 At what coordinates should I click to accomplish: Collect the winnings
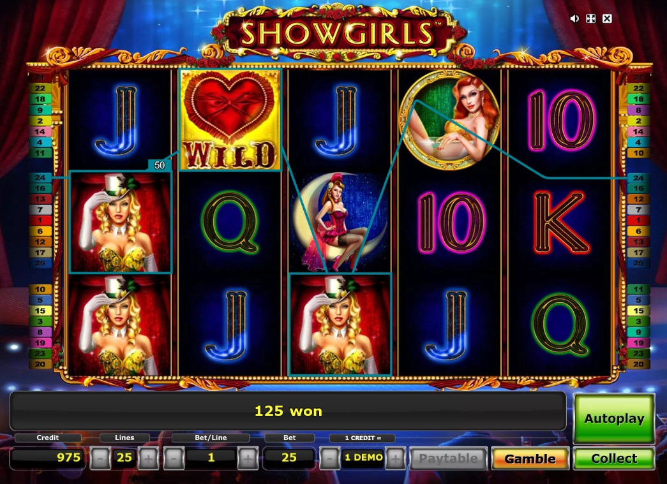614,458
